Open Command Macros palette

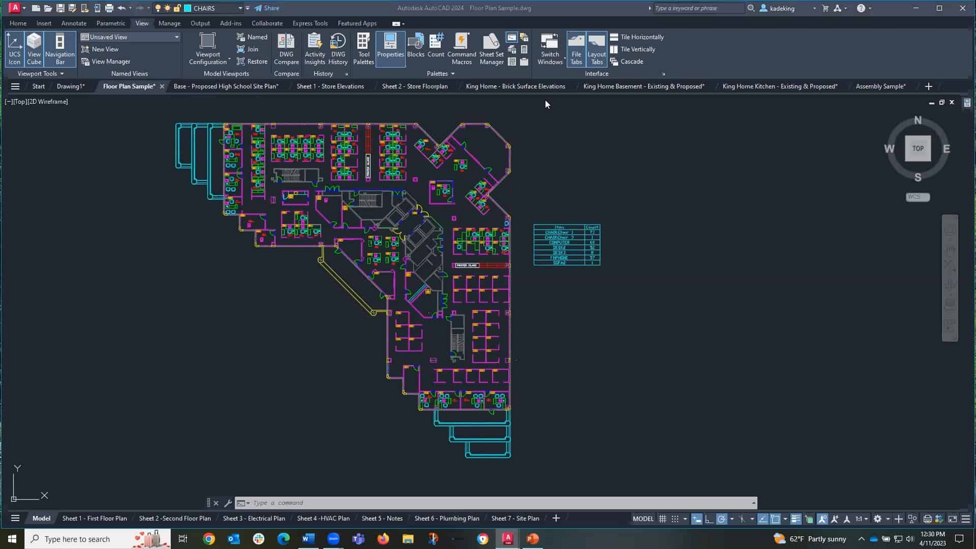click(x=462, y=49)
